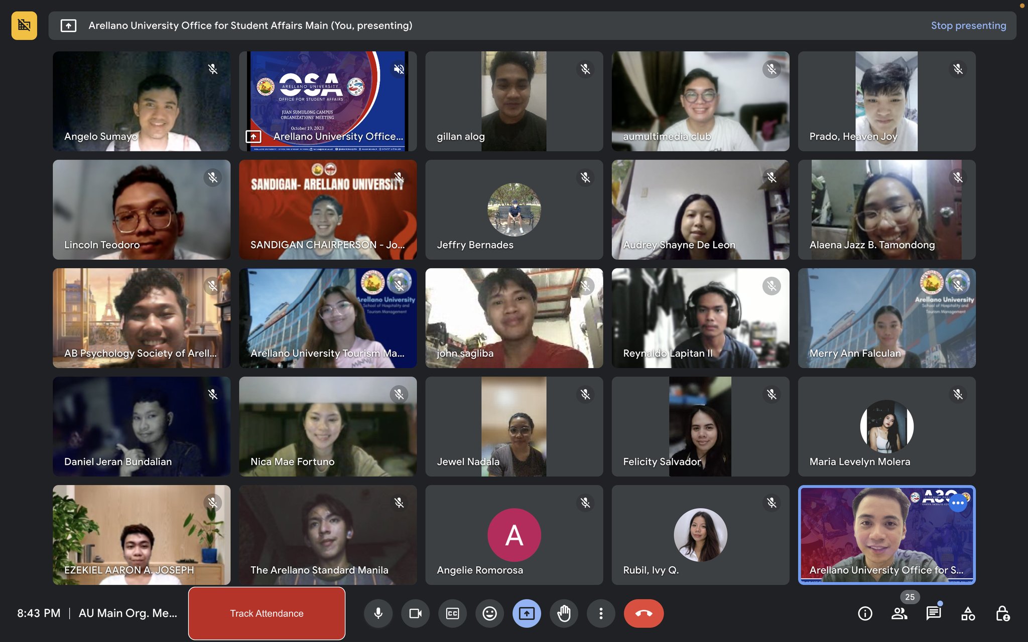Open the meeting details info icon

(865, 613)
